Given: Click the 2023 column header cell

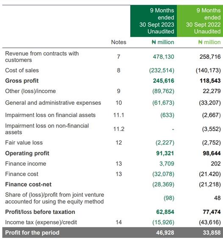Looking at the screenshot, I should (153, 21).
